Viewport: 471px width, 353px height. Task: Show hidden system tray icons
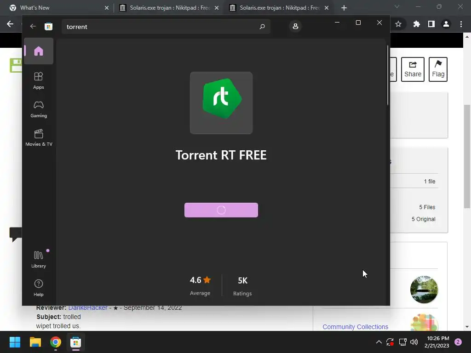(379, 342)
